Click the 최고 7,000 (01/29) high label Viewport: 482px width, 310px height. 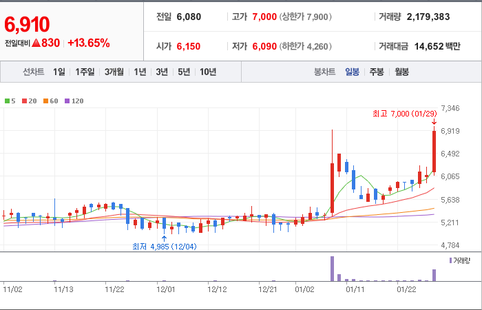click(405, 114)
